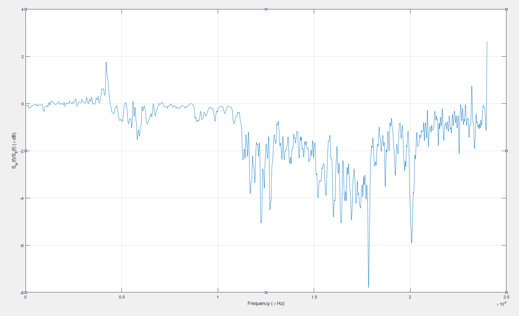
Task: Select the 'Frequency (×Hz)' x-axis label
Action: click(266, 303)
